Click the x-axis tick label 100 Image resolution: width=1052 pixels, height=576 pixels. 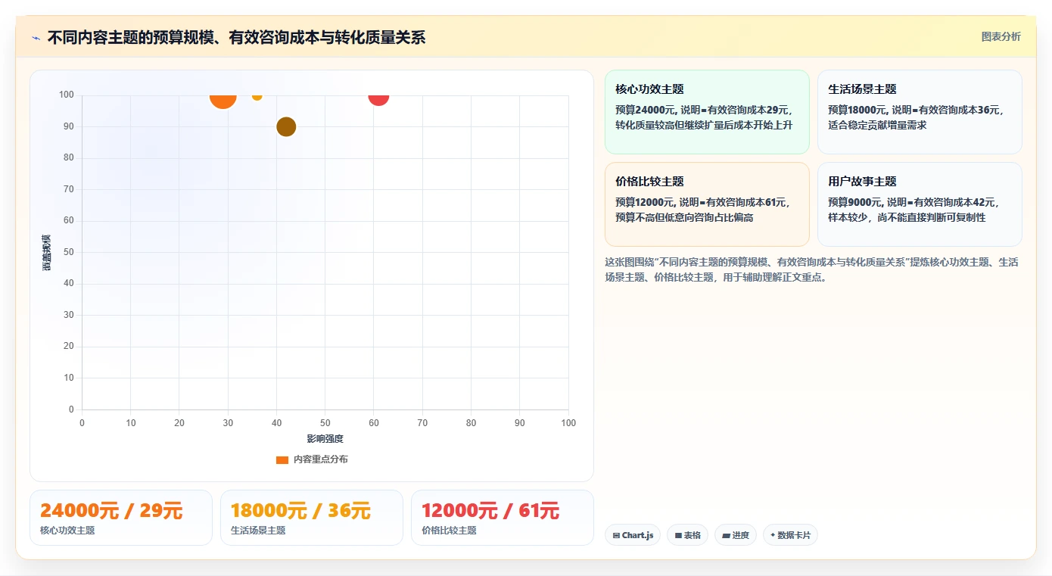(568, 423)
